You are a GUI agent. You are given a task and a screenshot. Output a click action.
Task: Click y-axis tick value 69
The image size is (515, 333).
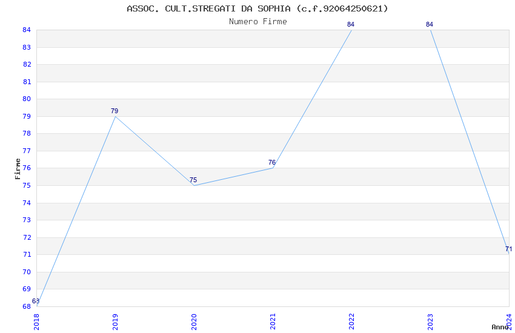click(27, 289)
